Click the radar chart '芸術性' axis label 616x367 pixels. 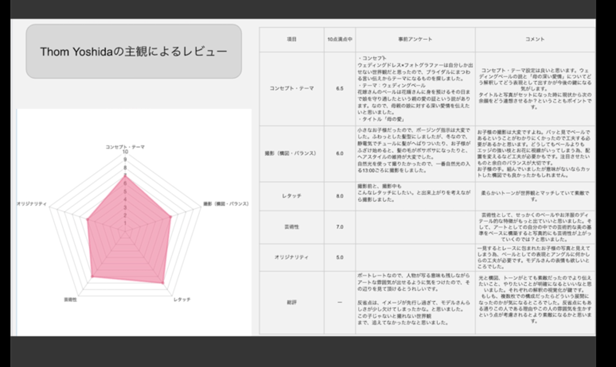[x=70, y=299]
